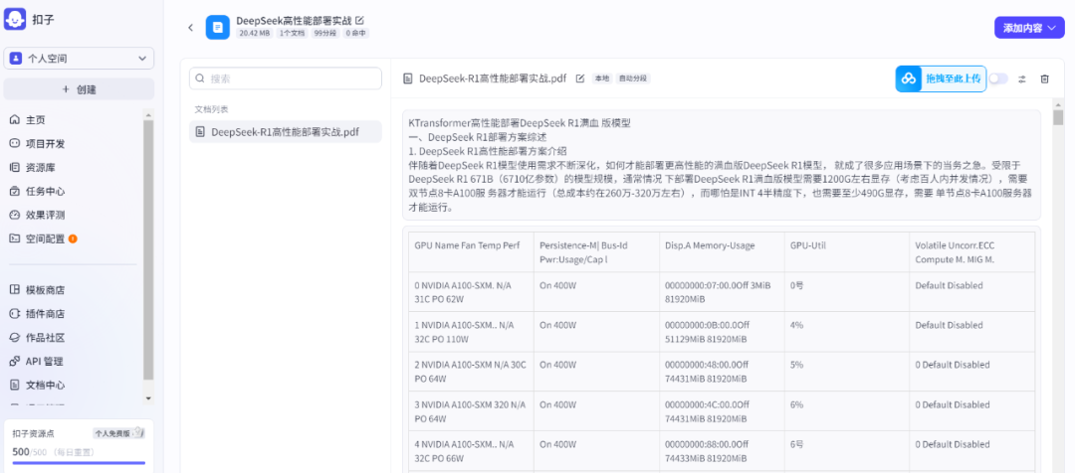
Task: Open the 添加内容 dropdown button
Action: point(1029,28)
